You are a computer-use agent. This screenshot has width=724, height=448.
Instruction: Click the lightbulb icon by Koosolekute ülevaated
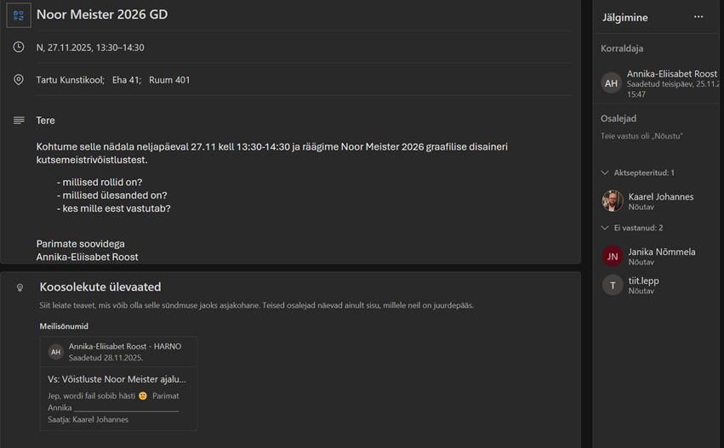(20, 288)
